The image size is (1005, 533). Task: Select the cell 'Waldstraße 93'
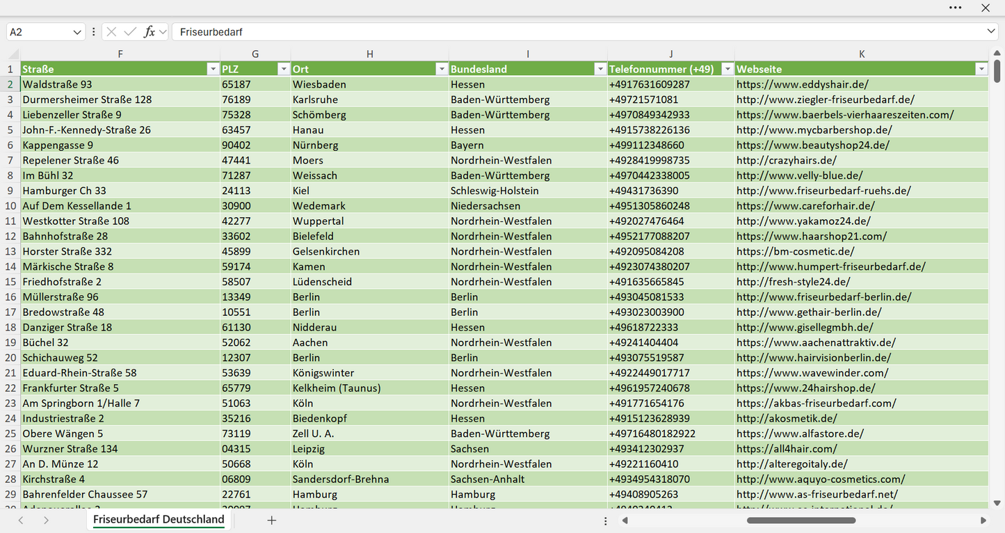coord(120,84)
